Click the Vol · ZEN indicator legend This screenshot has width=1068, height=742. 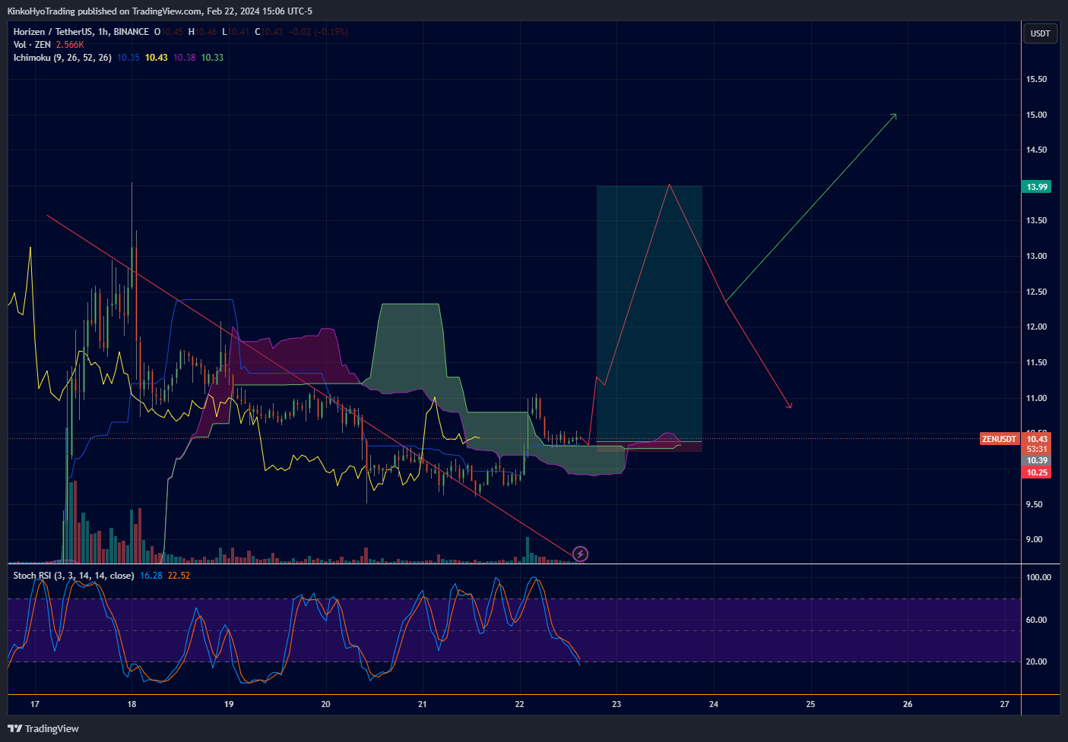(x=32, y=45)
